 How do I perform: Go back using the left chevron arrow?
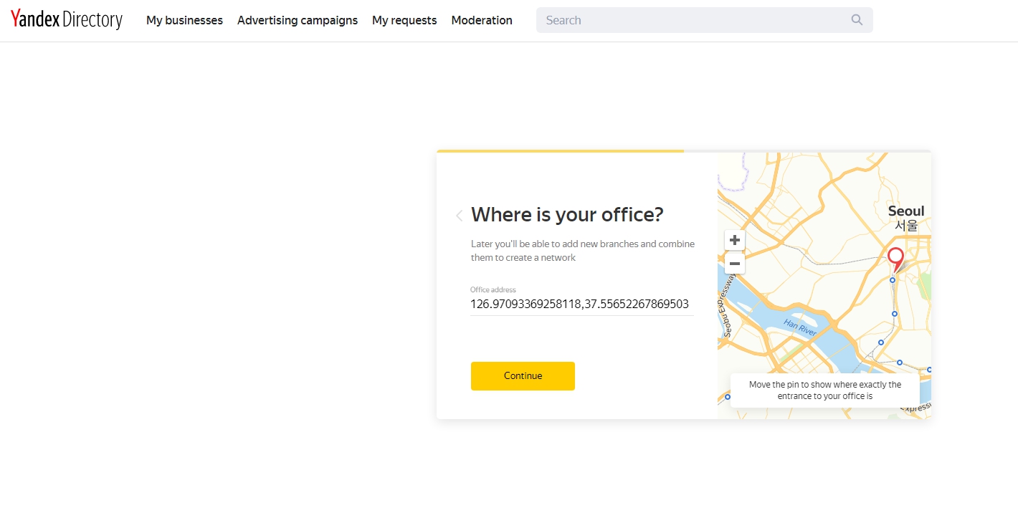(459, 216)
